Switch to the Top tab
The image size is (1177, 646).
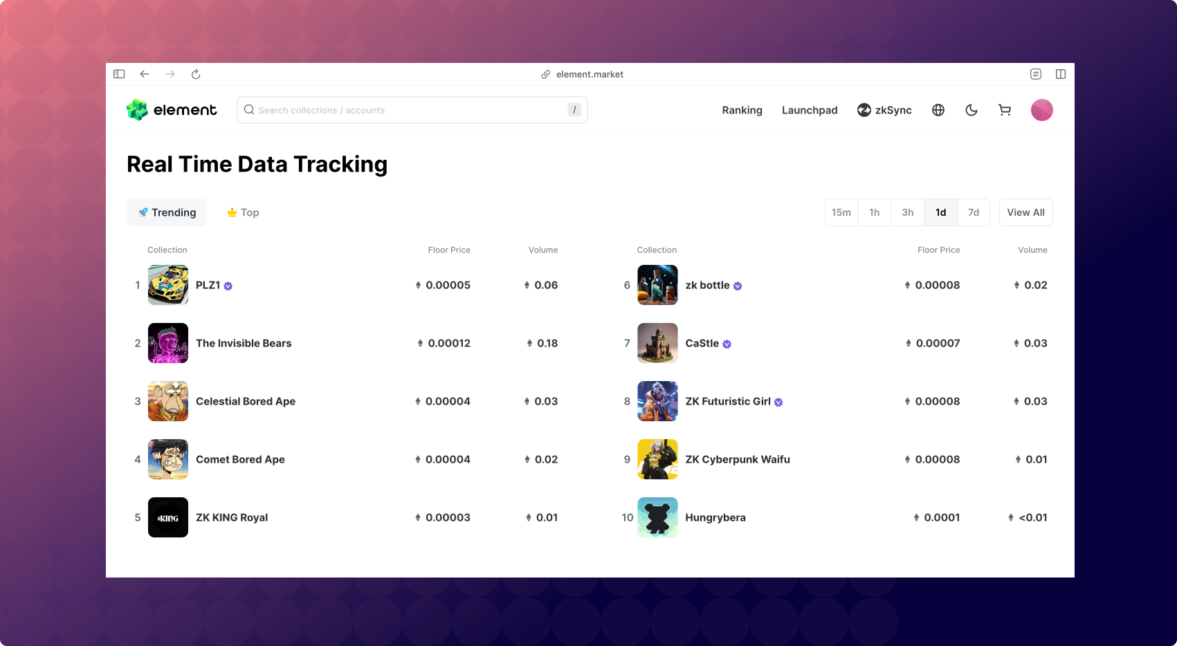click(241, 212)
